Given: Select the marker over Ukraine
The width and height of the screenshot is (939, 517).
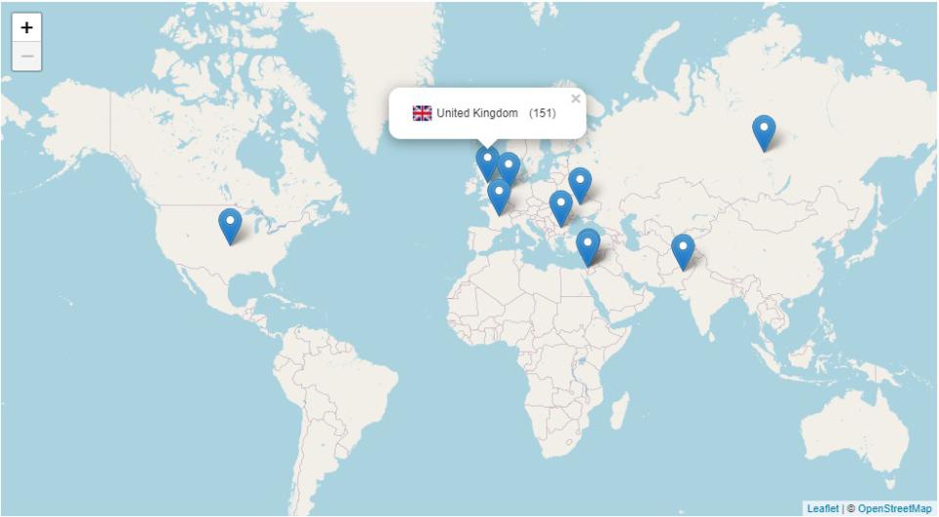Looking at the screenshot, I should 580,183.
